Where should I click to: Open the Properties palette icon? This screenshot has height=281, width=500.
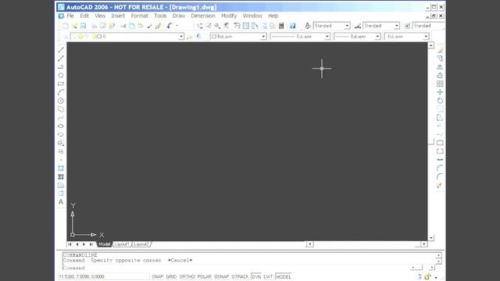237,26
